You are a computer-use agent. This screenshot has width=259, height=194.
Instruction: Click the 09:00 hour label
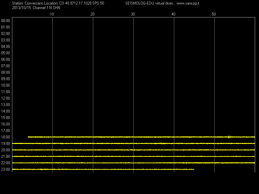[x=6, y=79]
